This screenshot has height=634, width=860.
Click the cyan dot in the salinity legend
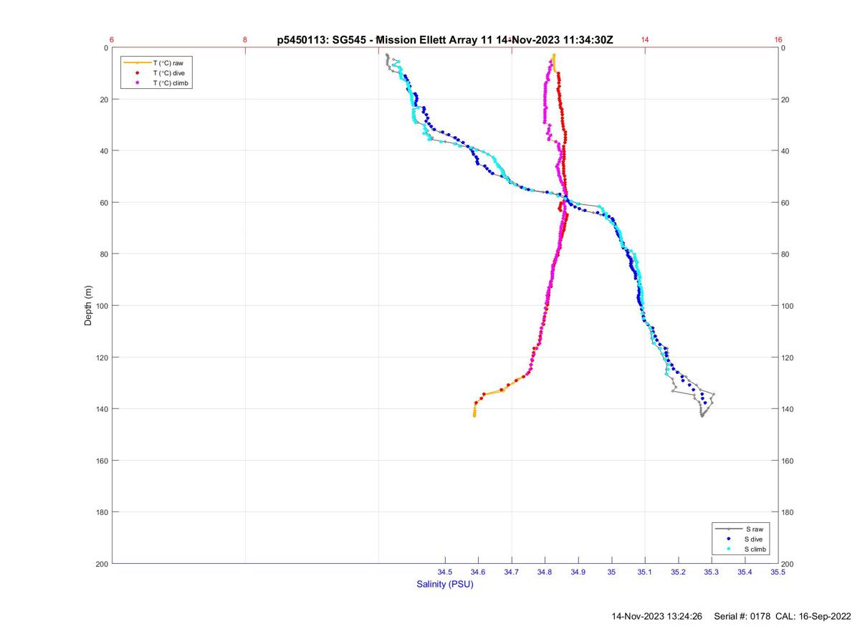[729, 549]
